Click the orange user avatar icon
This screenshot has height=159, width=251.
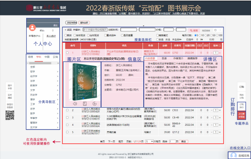click(x=32, y=27)
